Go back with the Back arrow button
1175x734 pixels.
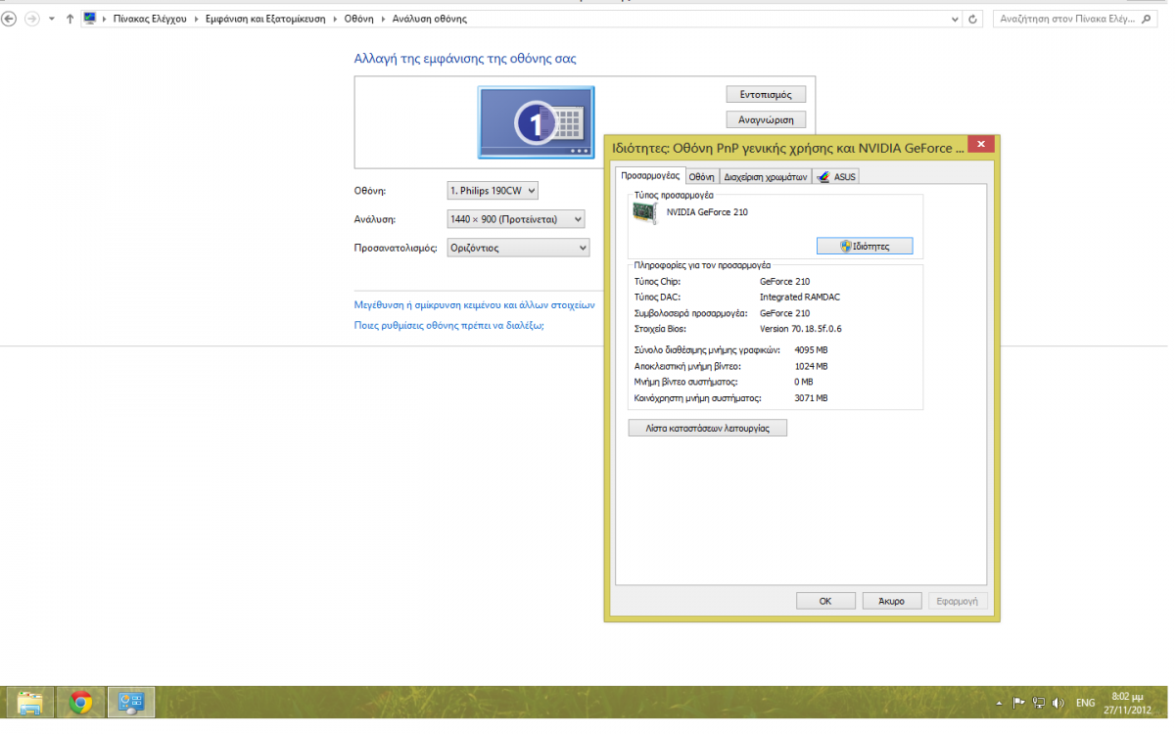point(10,19)
